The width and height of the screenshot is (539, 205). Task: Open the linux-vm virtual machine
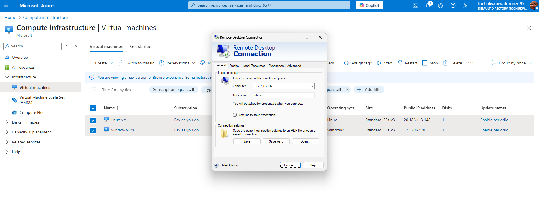pos(119,120)
